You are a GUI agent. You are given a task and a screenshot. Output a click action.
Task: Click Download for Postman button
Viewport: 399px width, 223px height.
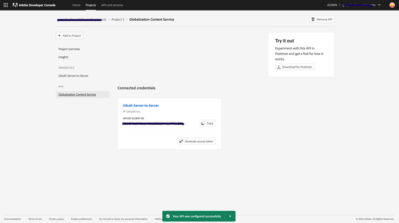point(295,67)
